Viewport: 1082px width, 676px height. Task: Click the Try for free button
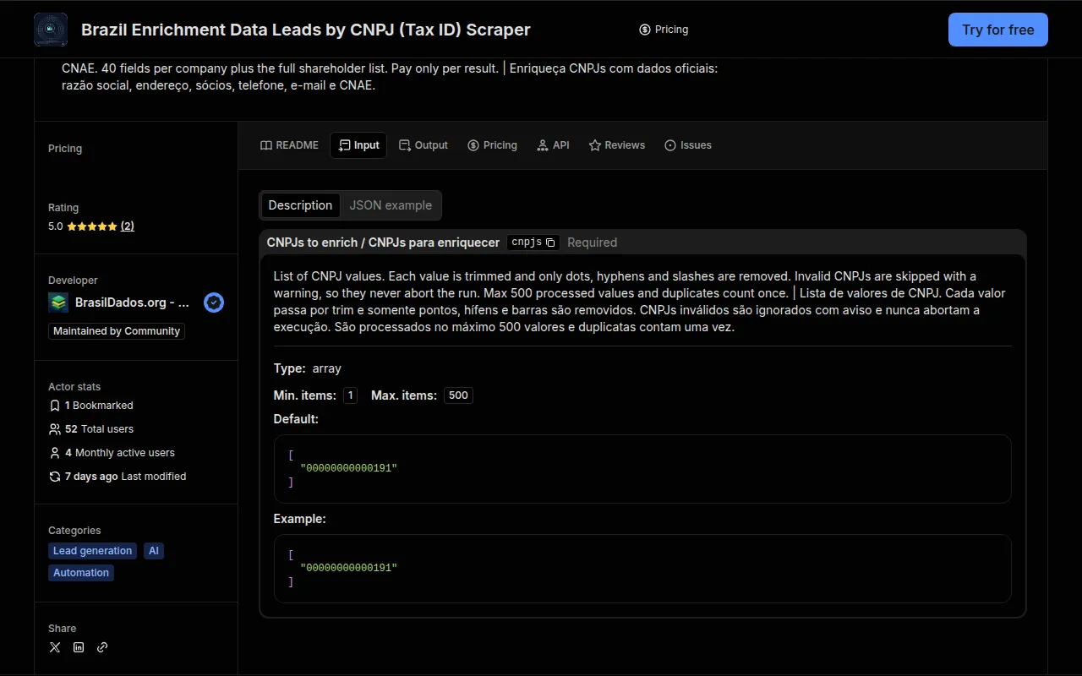(x=997, y=30)
